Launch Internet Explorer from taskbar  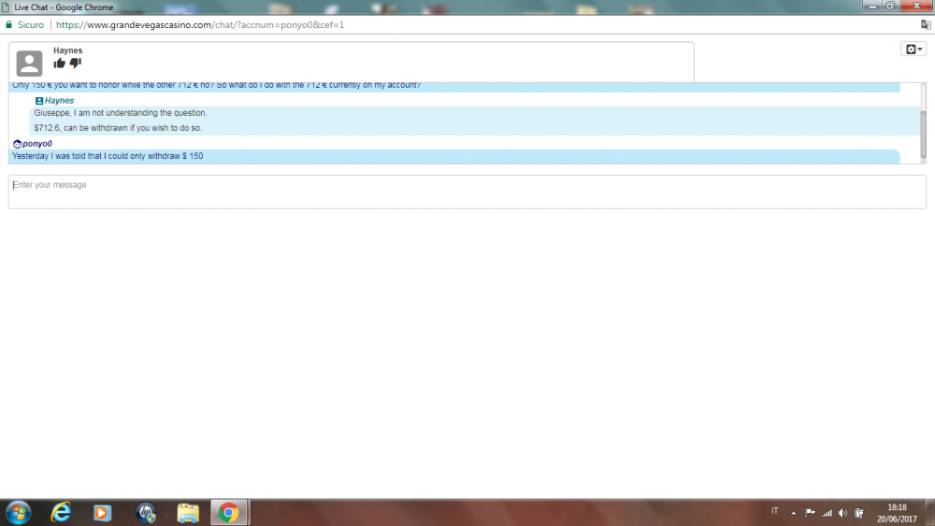pos(61,512)
